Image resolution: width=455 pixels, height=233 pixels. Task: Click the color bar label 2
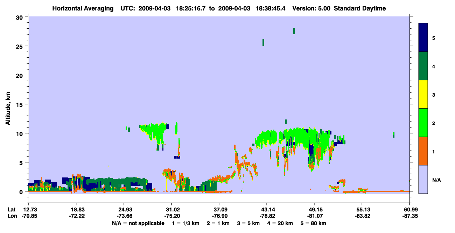(434, 123)
